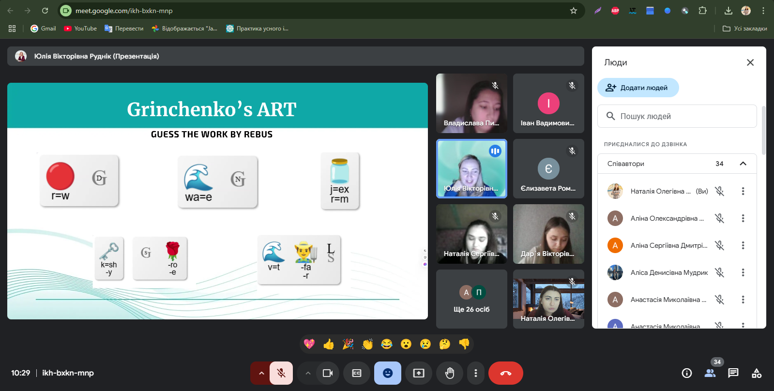Open meeting details info icon
Screen dimensions: 774x391
click(x=686, y=373)
